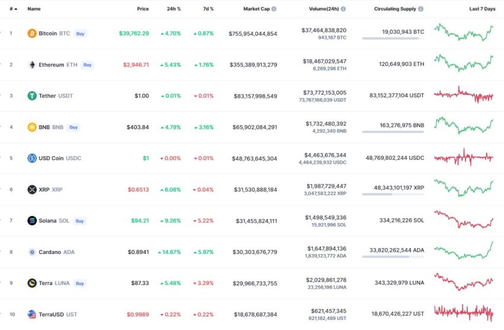Click the XRP logo icon
The width and height of the screenshot is (504, 330).
coord(32,189)
